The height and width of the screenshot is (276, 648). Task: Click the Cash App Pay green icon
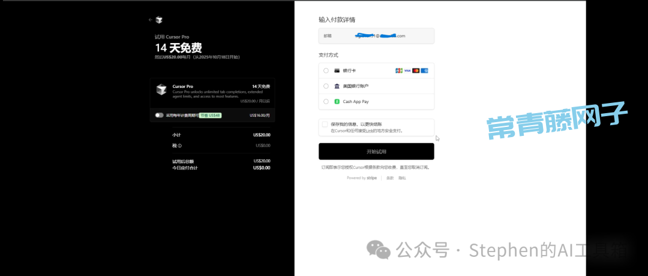pyautogui.click(x=337, y=102)
